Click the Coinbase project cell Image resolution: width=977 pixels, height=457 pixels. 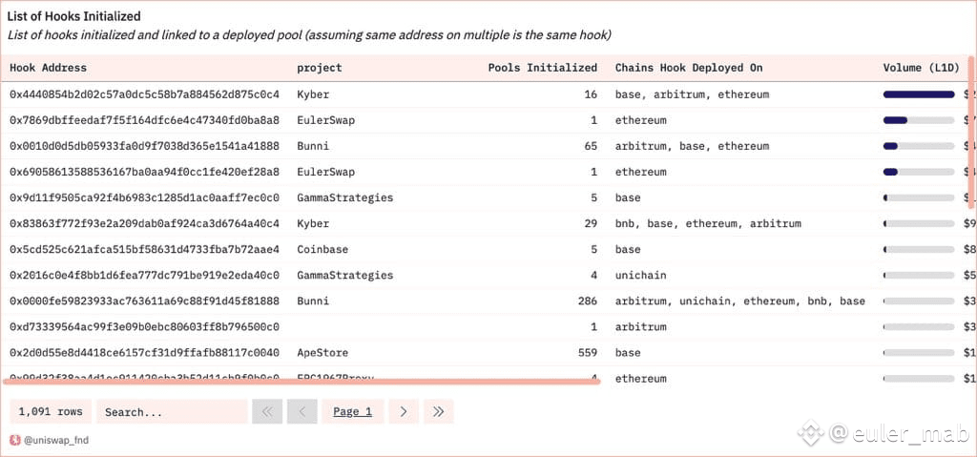(322, 249)
